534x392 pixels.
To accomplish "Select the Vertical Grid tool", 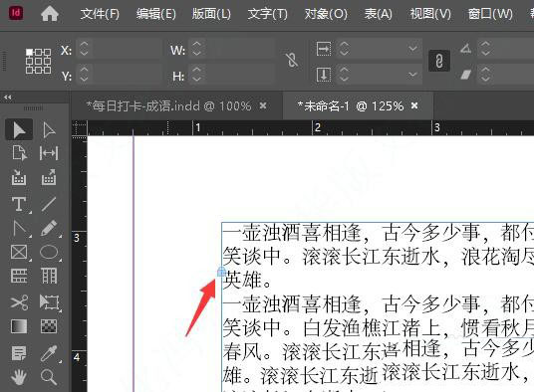I will [x=50, y=276].
